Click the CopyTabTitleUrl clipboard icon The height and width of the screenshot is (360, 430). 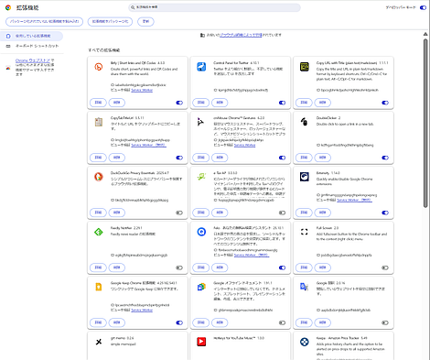99,122
